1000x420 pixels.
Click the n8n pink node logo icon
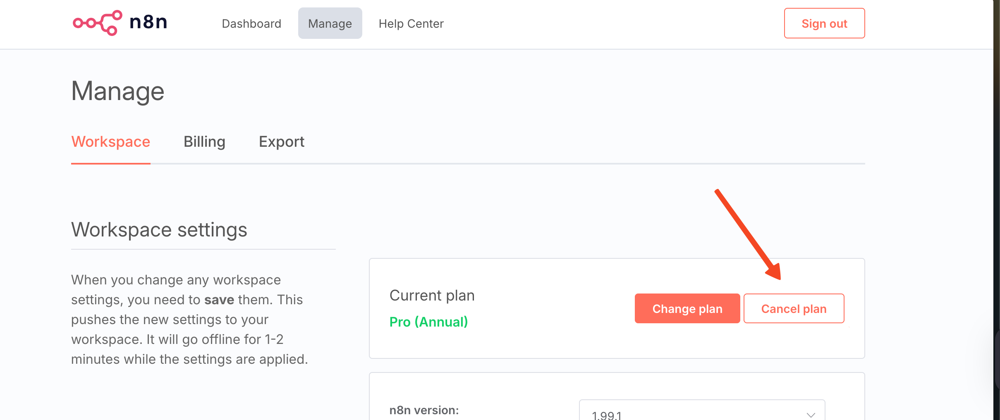pyautogui.click(x=98, y=23)
